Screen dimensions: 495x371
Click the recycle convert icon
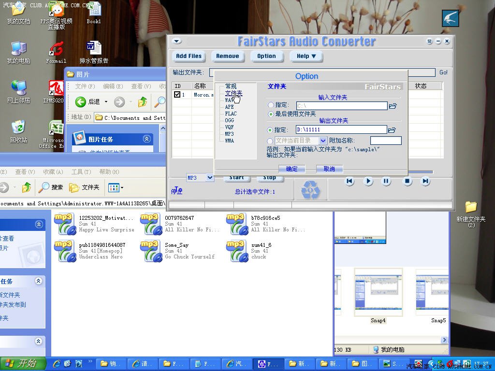coord(310,190)
